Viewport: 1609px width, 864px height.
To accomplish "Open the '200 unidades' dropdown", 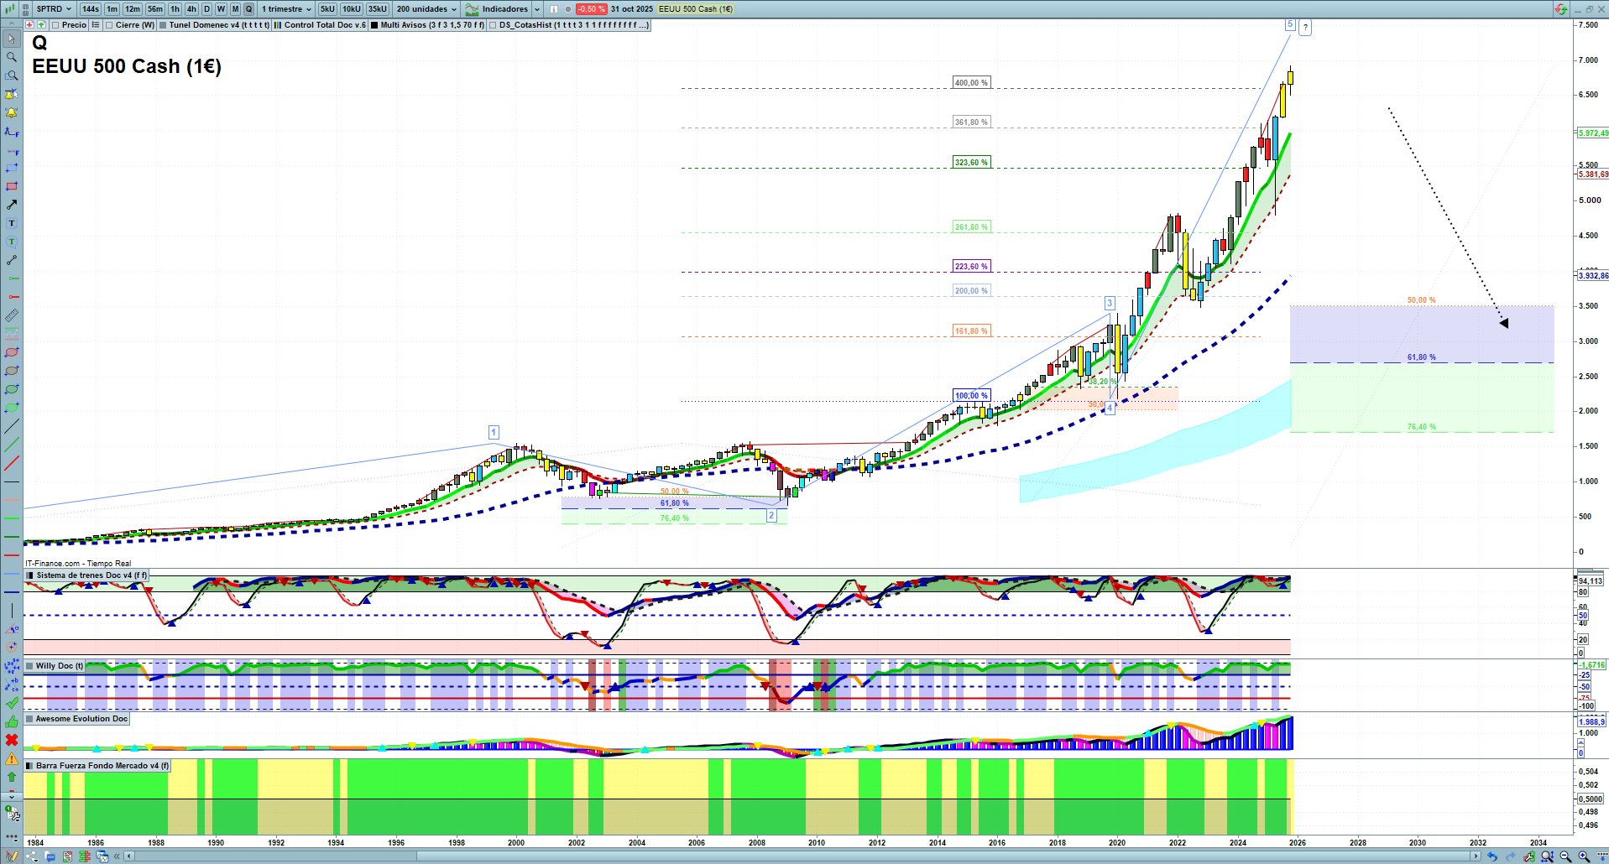I will coord(426,9).
